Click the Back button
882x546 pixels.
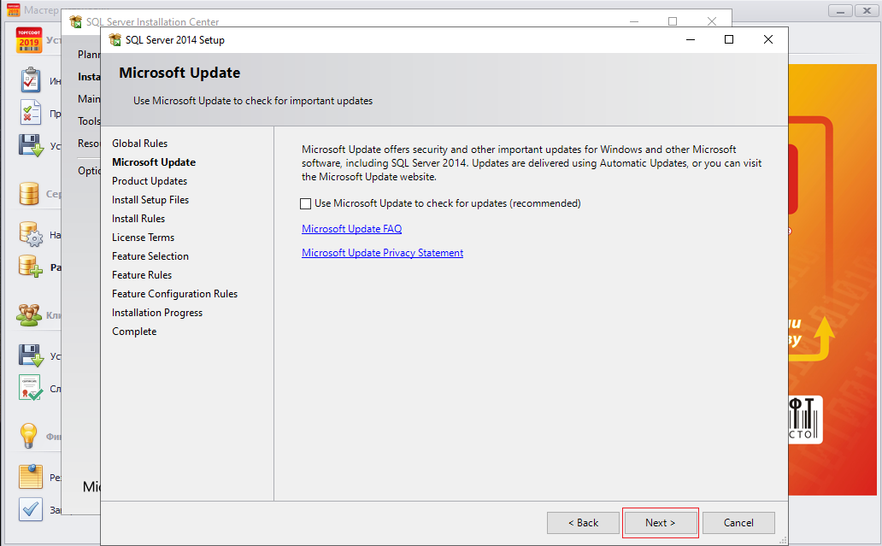[x=584, y=523]
